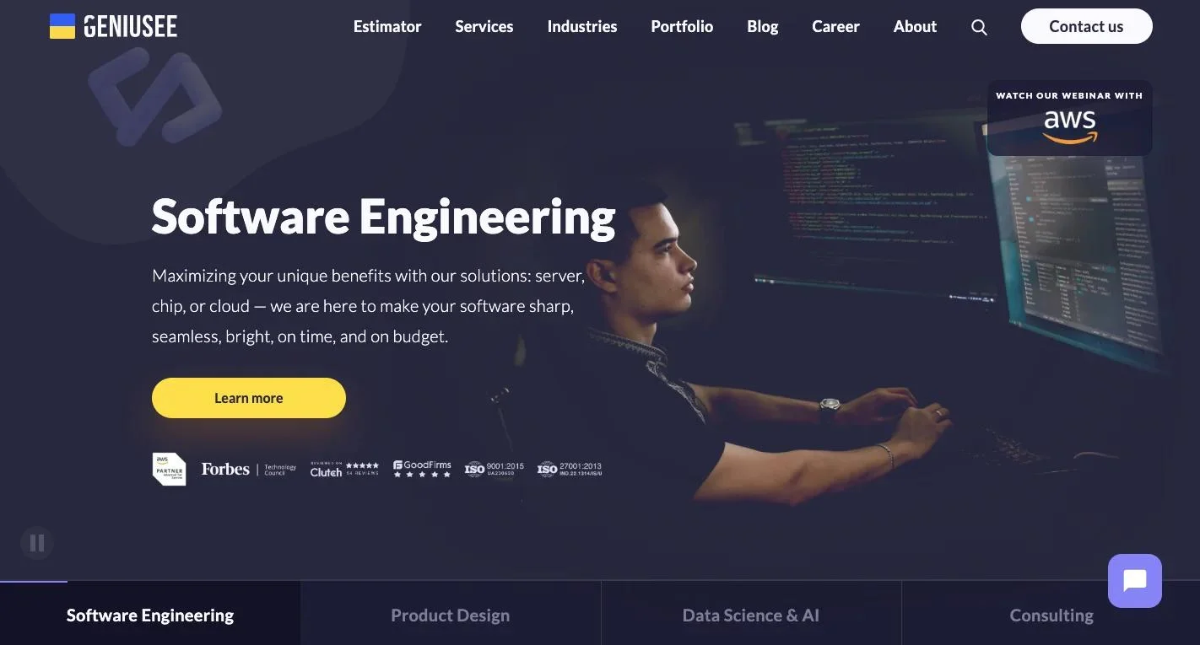
Task: Click the AWS Partner badge
Action: click(x=169, y=469)
